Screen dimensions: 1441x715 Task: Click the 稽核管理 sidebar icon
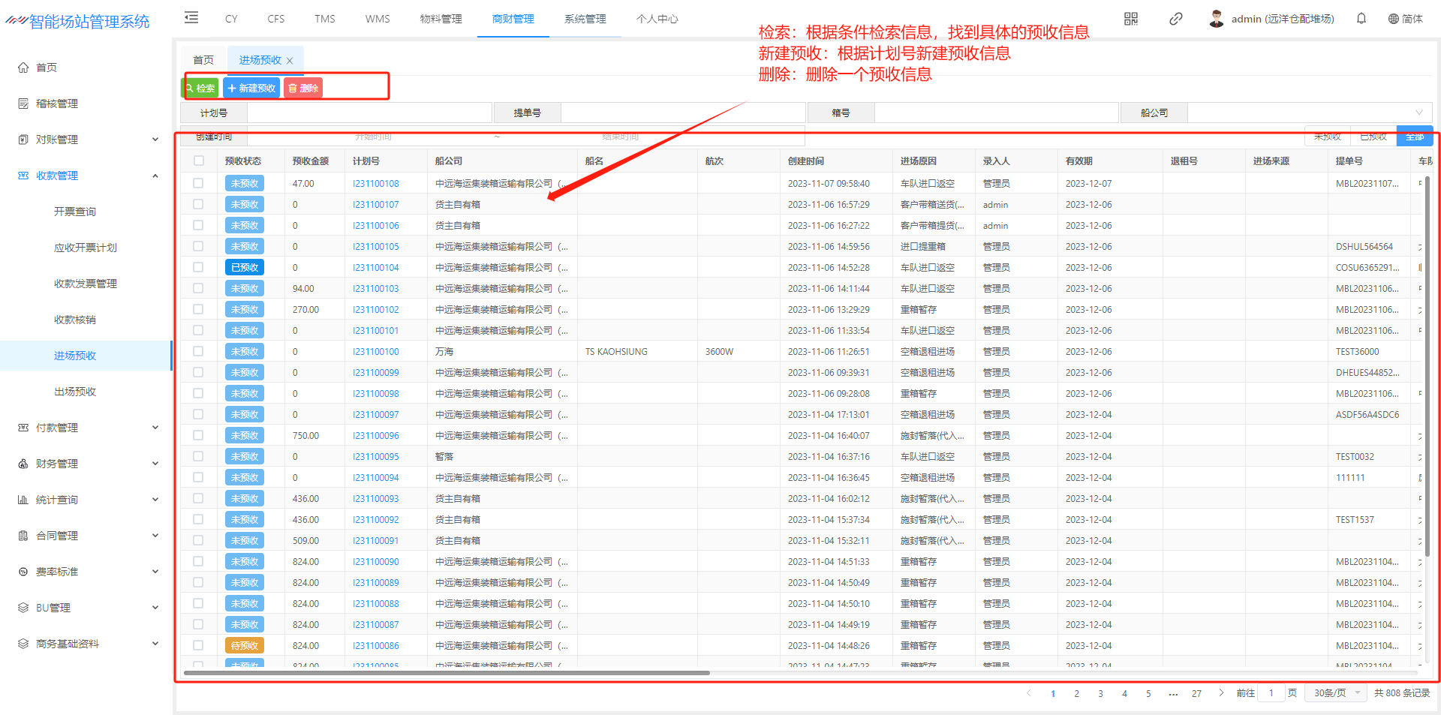(23, 104)
